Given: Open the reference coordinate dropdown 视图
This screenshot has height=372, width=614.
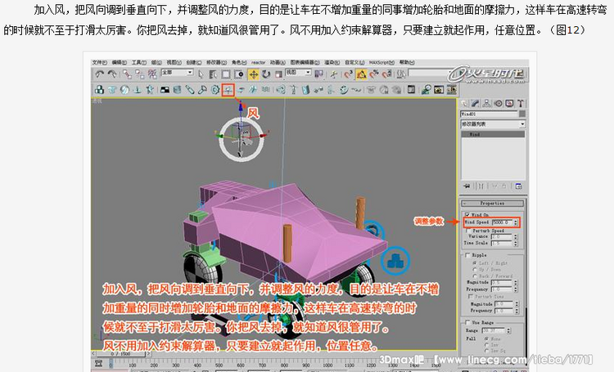Looking at the screenshot, I should (x=298, y=73).
